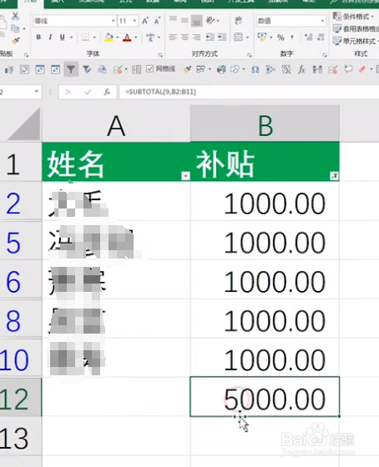
Task: Select row 5 header
Action: click(21, 241)
